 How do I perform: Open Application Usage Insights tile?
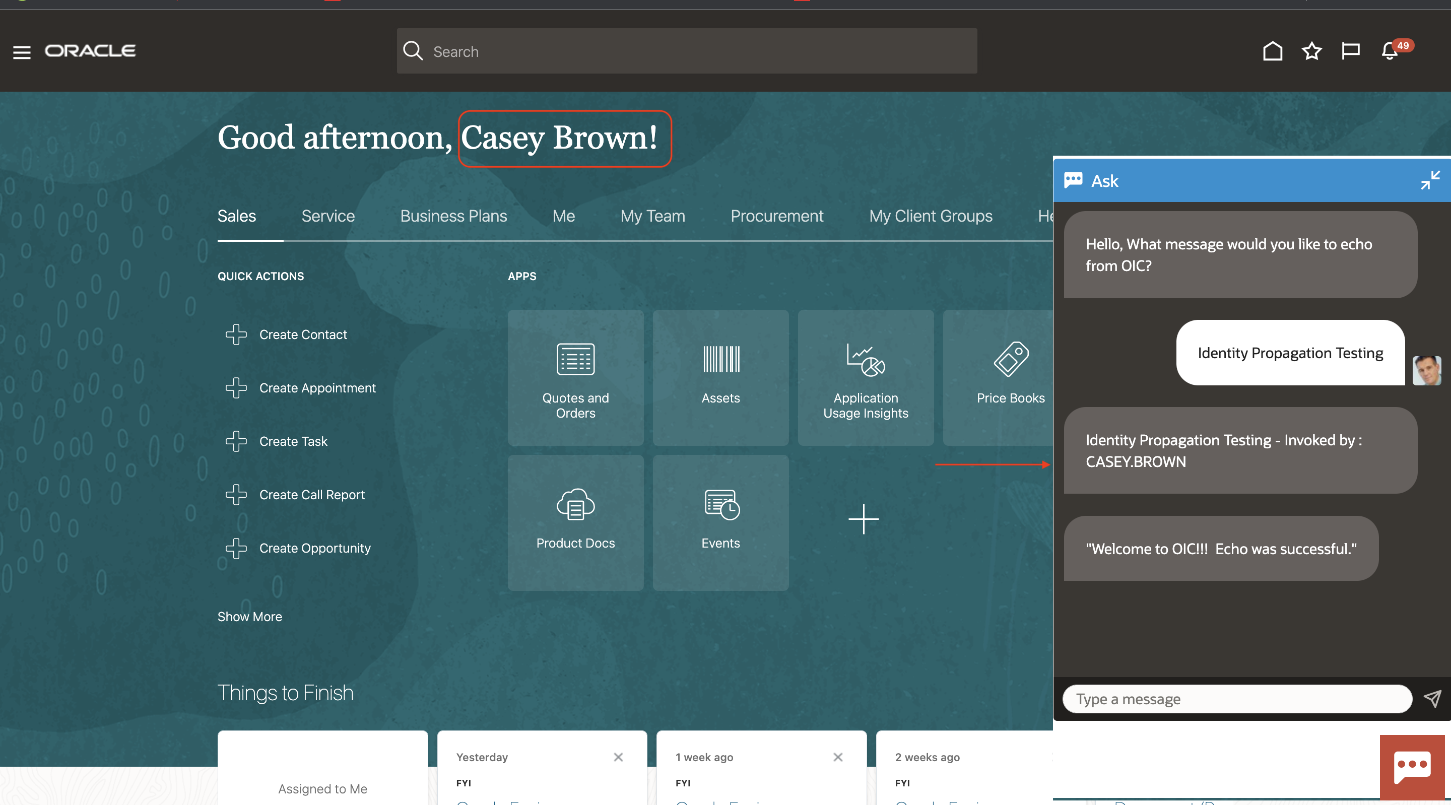coord(865,377)
